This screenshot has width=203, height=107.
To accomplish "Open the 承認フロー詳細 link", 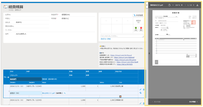I will point(105,39).
